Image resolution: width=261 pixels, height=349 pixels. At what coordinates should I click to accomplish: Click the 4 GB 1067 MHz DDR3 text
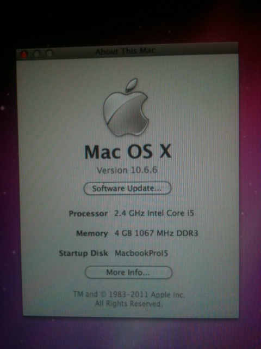(156, 233)
